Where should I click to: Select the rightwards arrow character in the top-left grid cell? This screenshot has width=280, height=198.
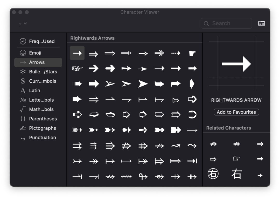(77, 53)
